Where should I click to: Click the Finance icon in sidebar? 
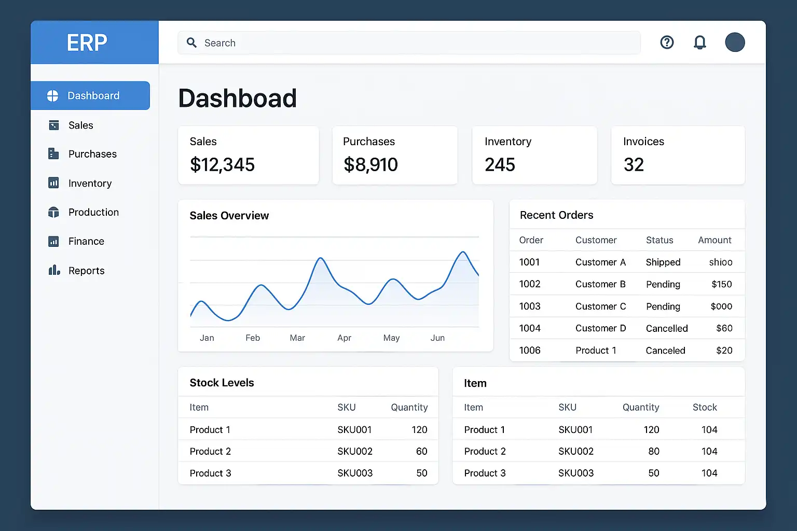pyautogui.click(x=53, y=241)
